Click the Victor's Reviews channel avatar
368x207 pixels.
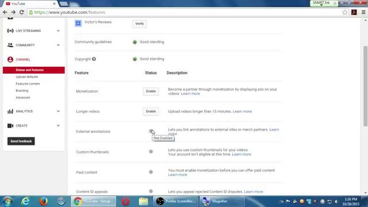click(x=78, y=23)
